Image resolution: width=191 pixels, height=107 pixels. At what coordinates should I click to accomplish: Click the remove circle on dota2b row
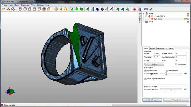(188, 16)
